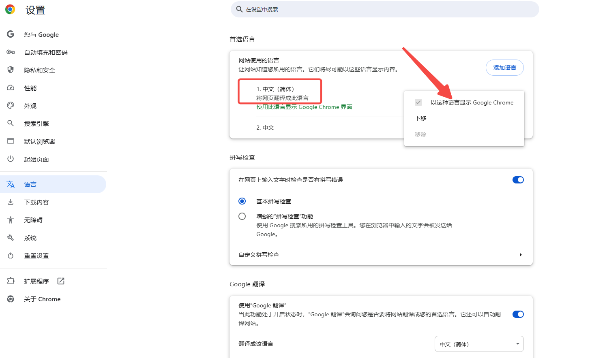
Task: Select the 增强的拼写检查功能 radio button
Action: [242, 216]
